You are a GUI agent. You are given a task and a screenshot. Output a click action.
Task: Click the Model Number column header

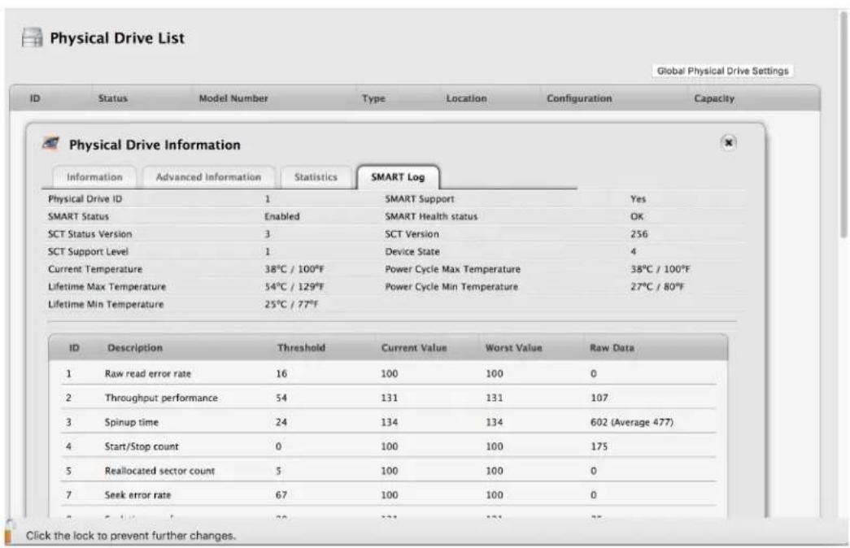click(x=233, y=98)
